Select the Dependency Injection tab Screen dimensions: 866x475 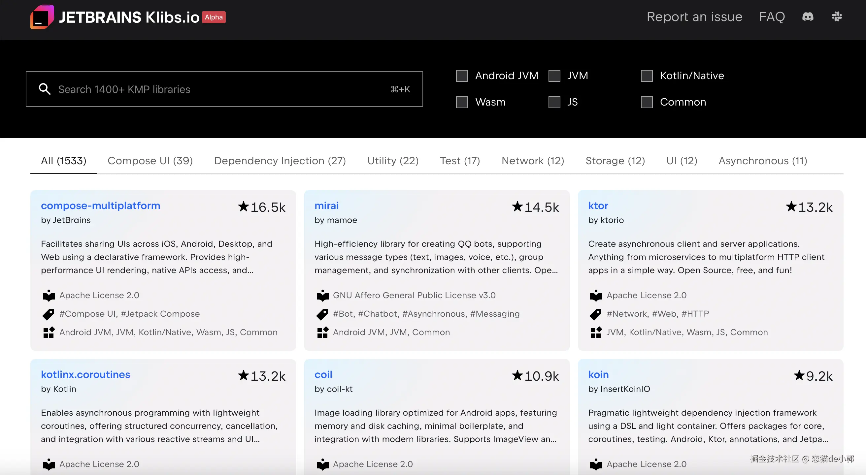coord(280,161)
